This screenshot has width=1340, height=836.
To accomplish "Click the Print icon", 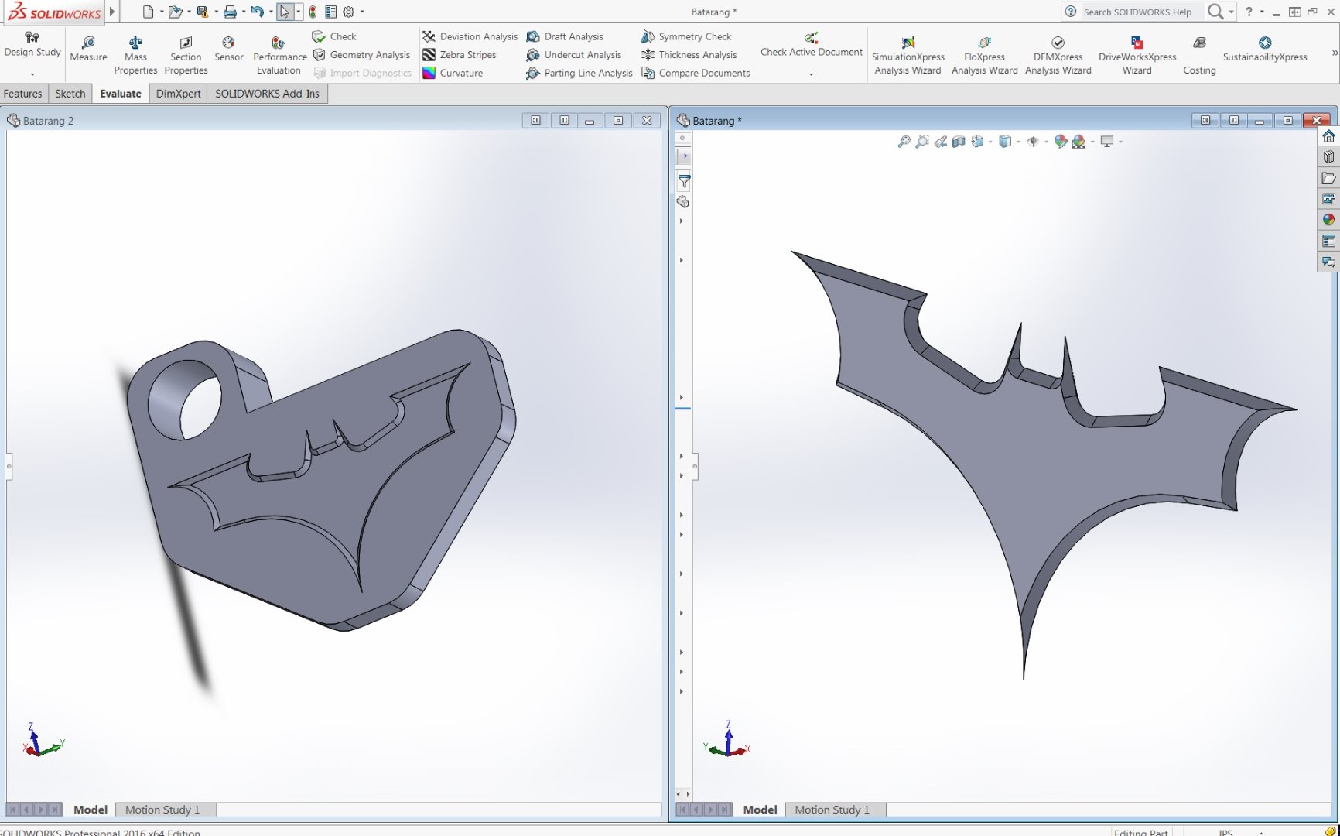I will tap(230, 12).
